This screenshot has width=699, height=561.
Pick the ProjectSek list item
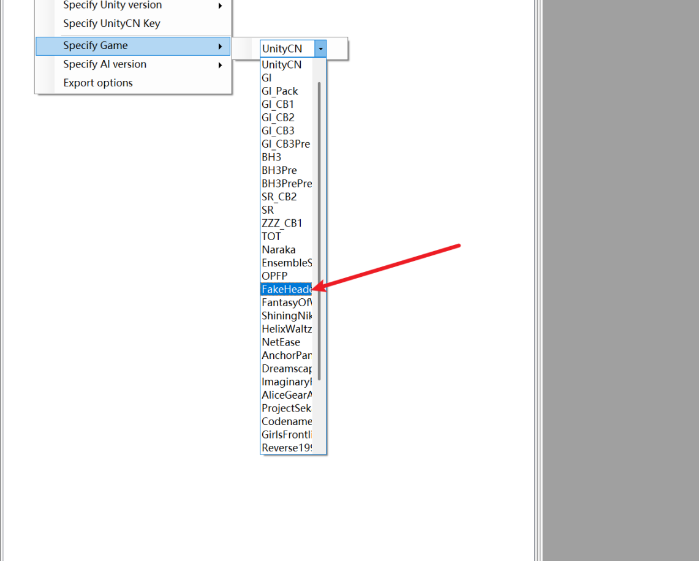286,409
